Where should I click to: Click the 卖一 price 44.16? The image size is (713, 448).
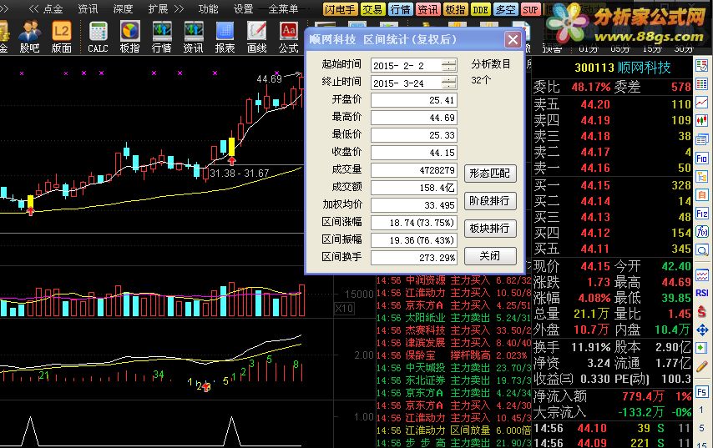pyautogui.click(x=595, y=169)
